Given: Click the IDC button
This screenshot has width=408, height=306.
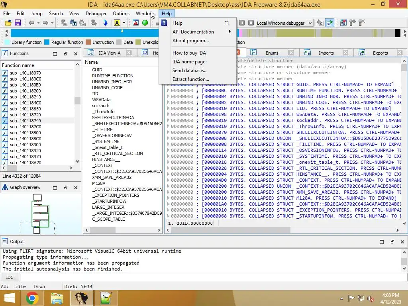Looking at the screenshot, I should tap(10, 277).
